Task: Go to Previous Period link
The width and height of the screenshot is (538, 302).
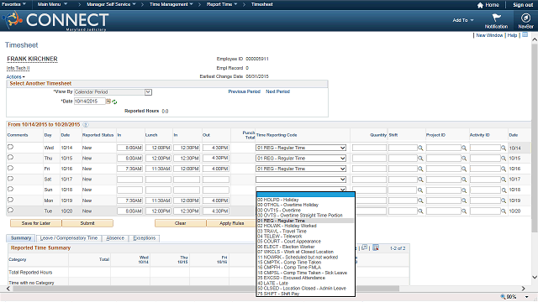Action: point(244,91)
